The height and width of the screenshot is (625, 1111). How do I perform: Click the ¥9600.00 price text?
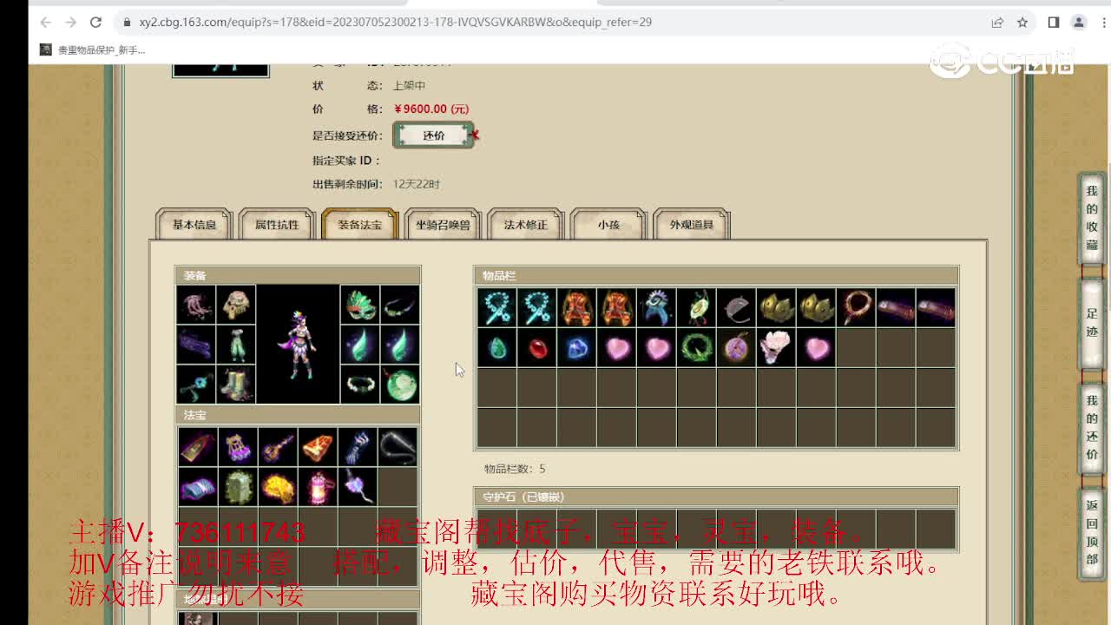click(431, 109)
